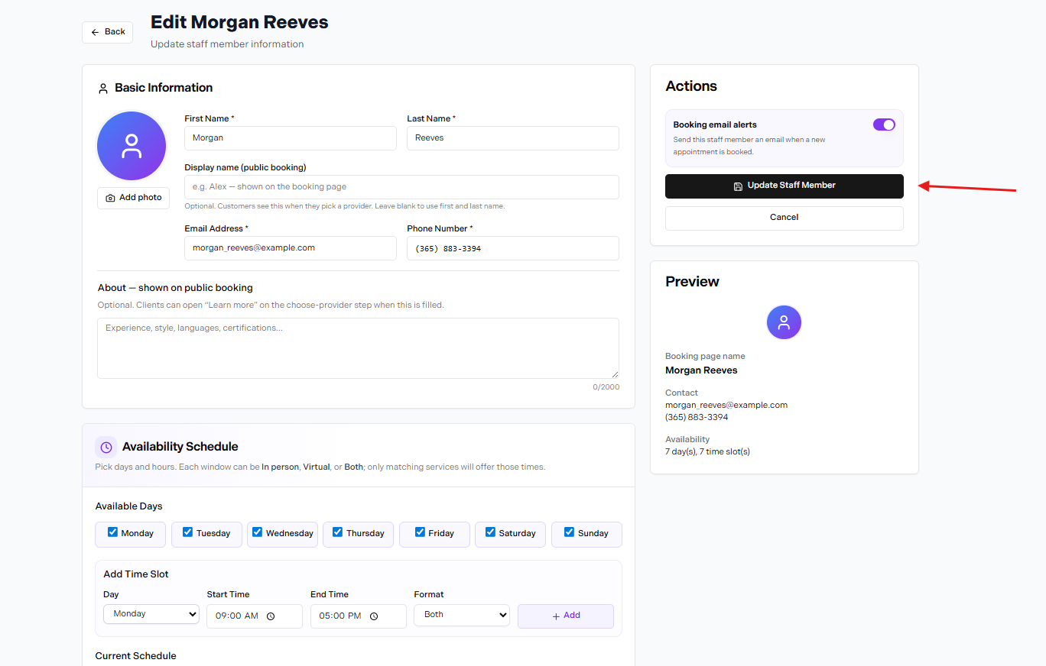Click Update Staff Member button

(784, 186)
